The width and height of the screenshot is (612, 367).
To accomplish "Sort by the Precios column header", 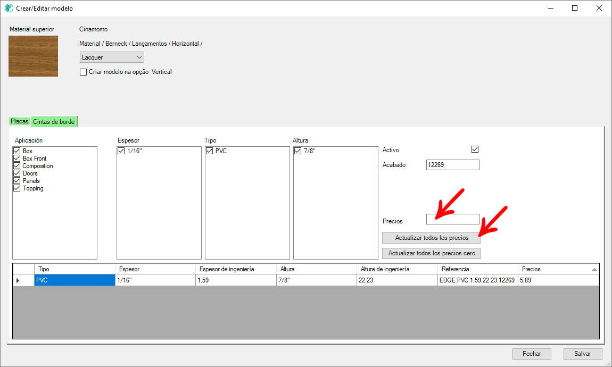I will point(553,269).
